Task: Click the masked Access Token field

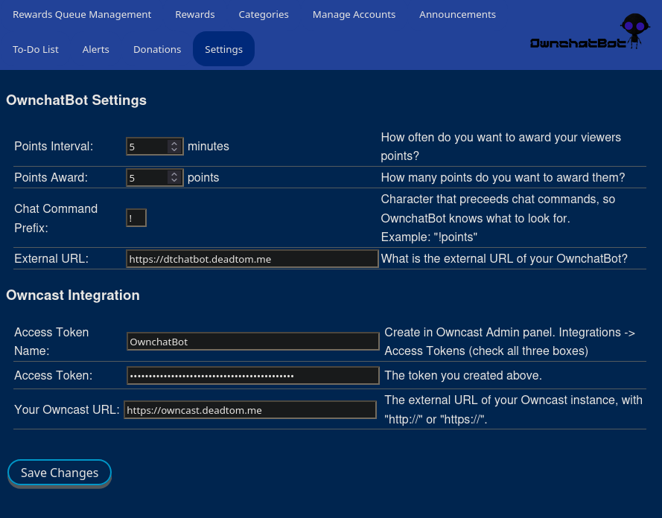Action: (x=252, y=376)
